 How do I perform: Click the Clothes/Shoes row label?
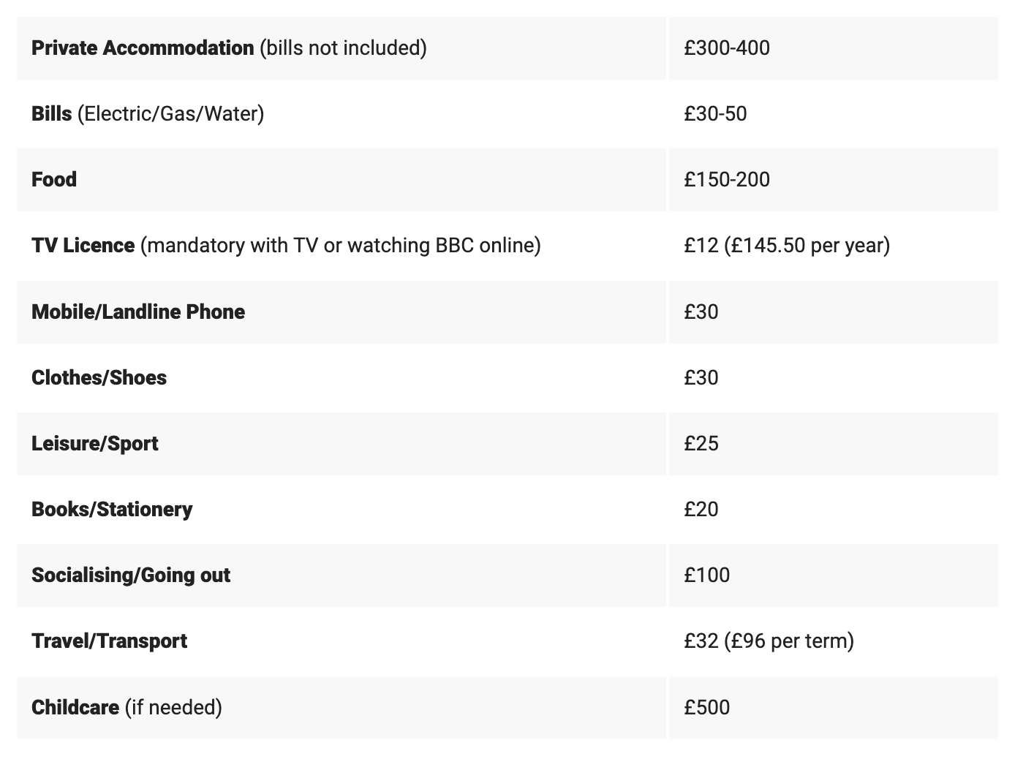[99, 378]
